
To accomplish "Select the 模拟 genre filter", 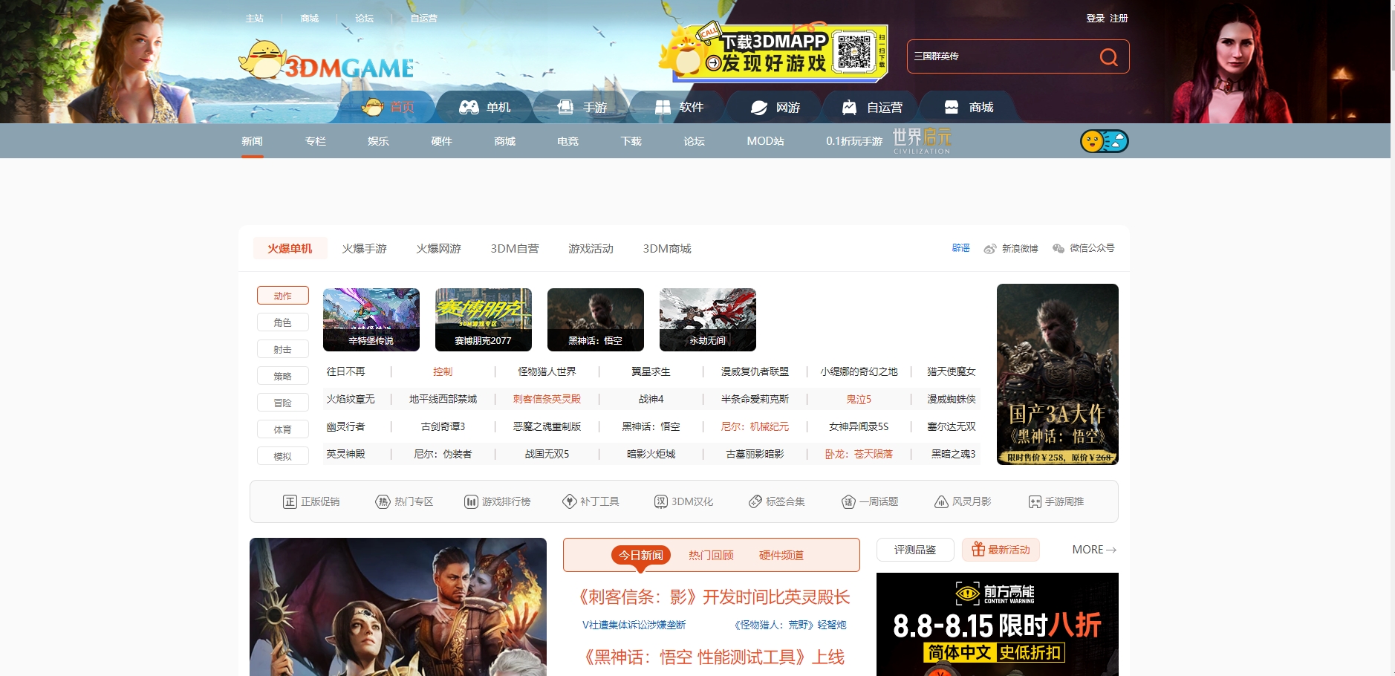I will click(x=283, y=456).
